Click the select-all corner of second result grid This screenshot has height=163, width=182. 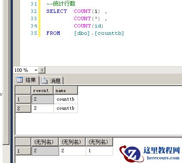pyautogui.click(x=23, y=142)
